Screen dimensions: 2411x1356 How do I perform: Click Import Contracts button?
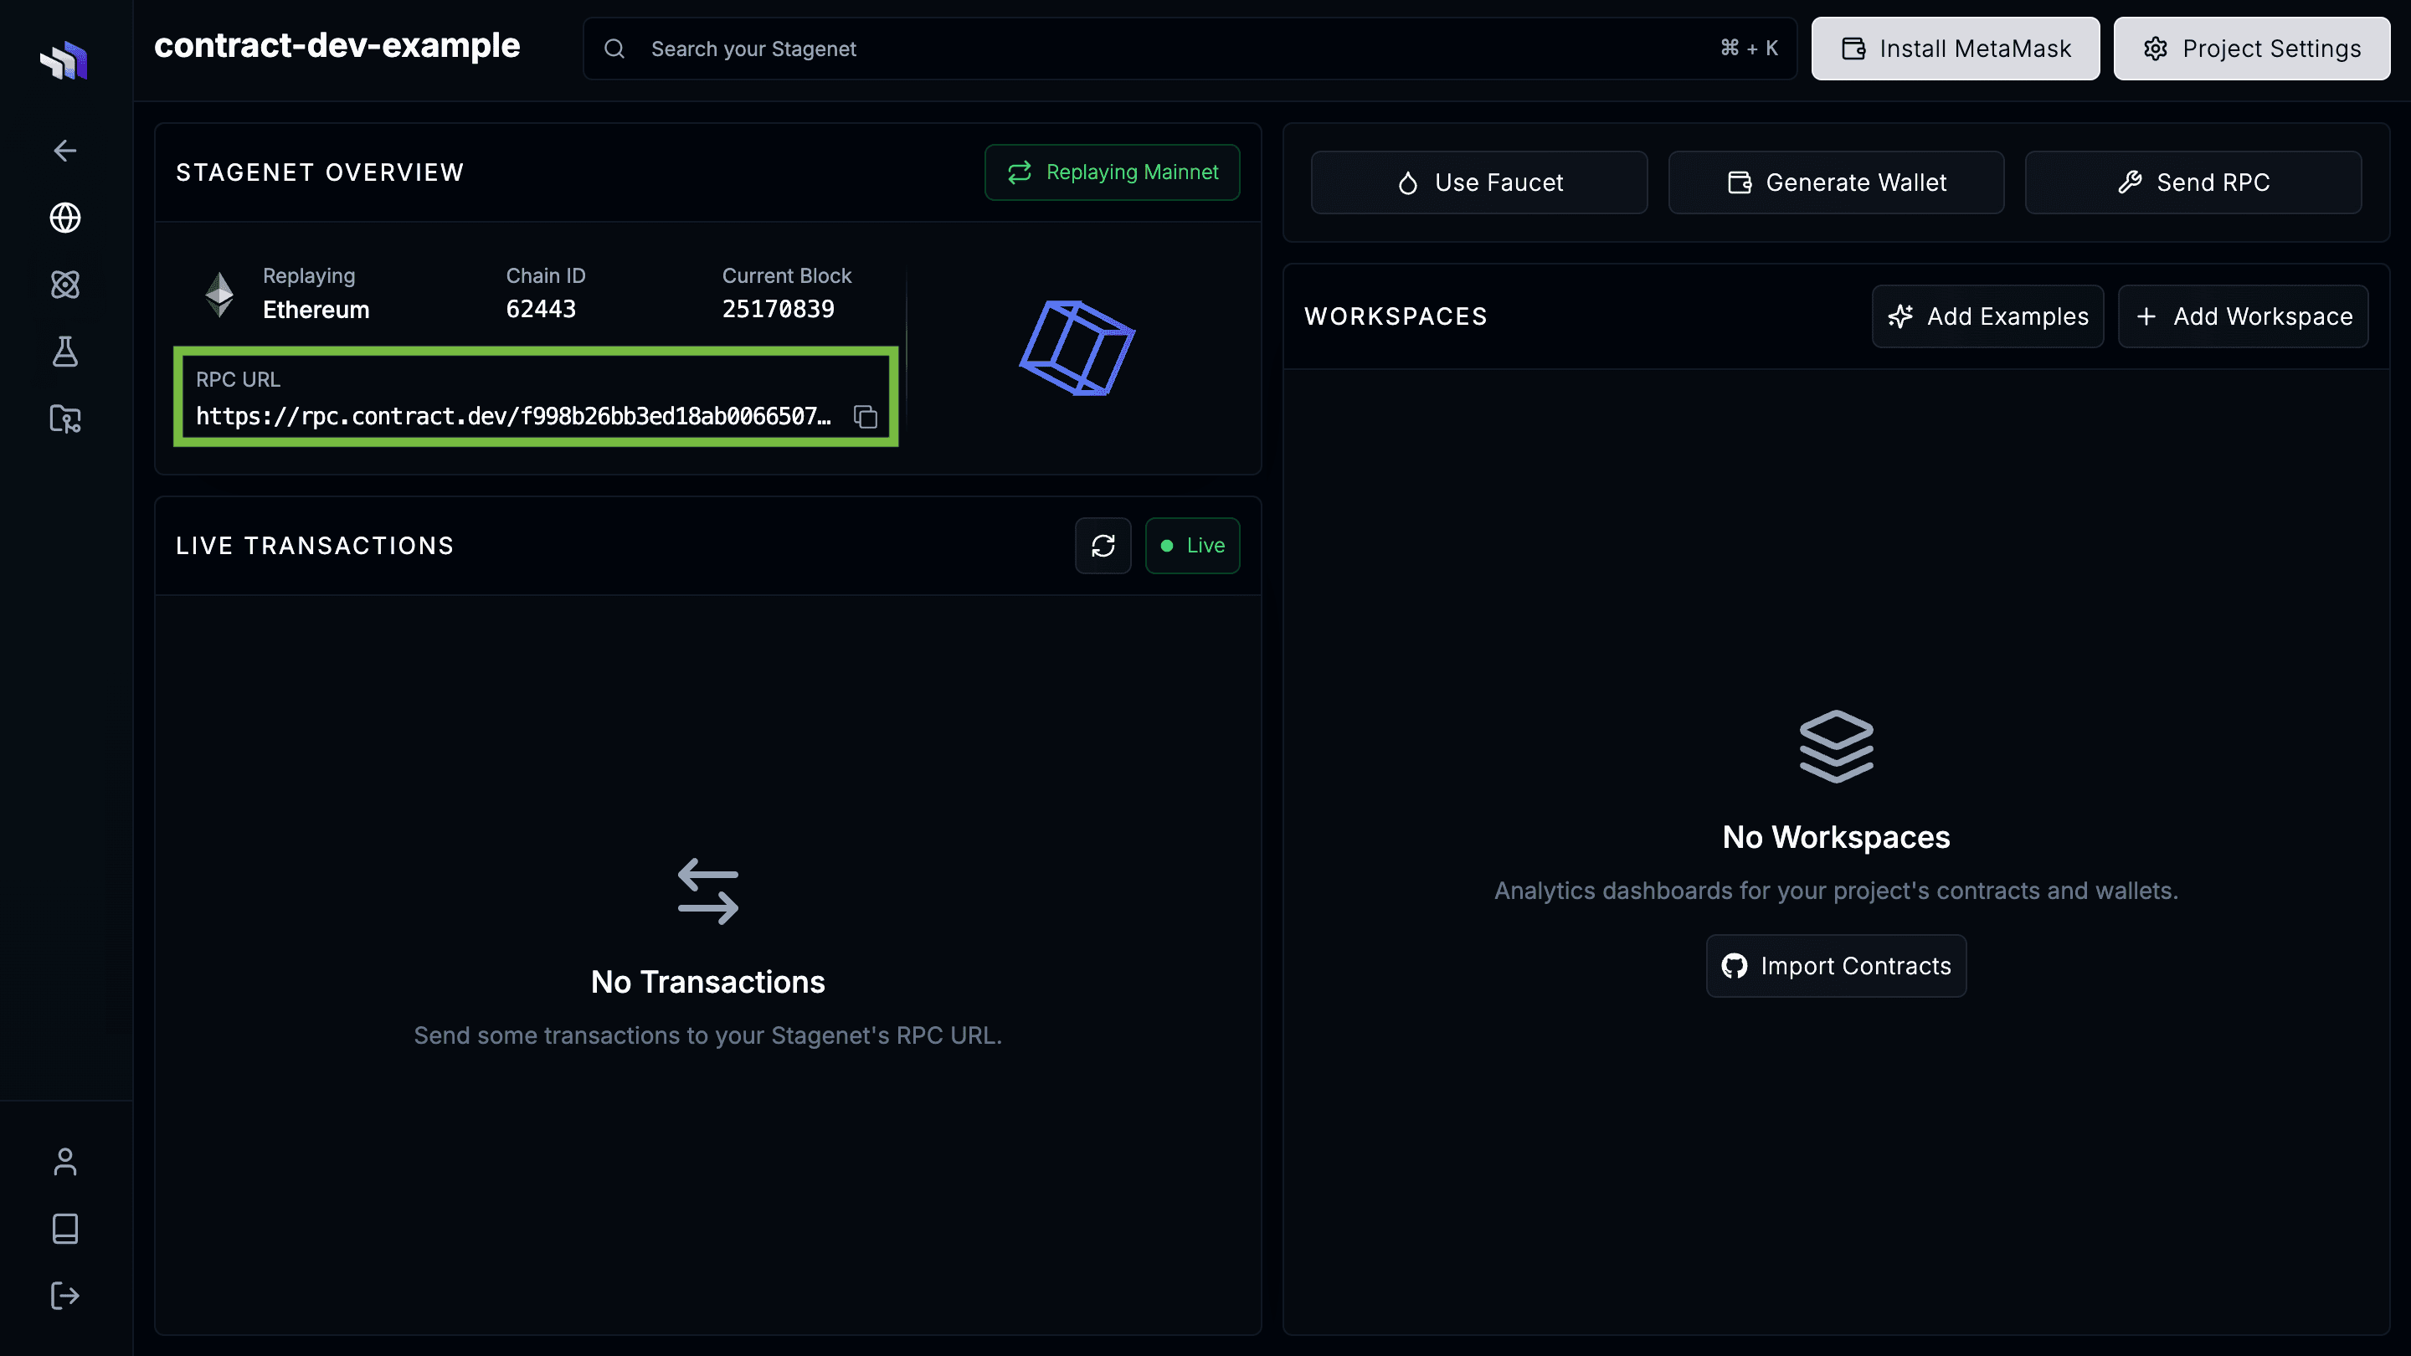click(1835, 966)
